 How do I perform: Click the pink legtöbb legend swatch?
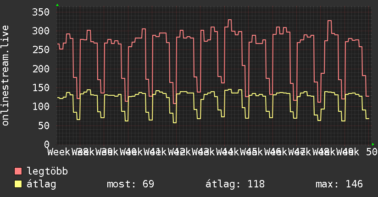coord(18,171)
